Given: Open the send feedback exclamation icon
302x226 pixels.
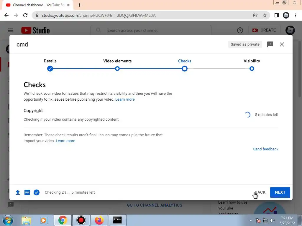Looking at the screenshot, I should 270,44.
